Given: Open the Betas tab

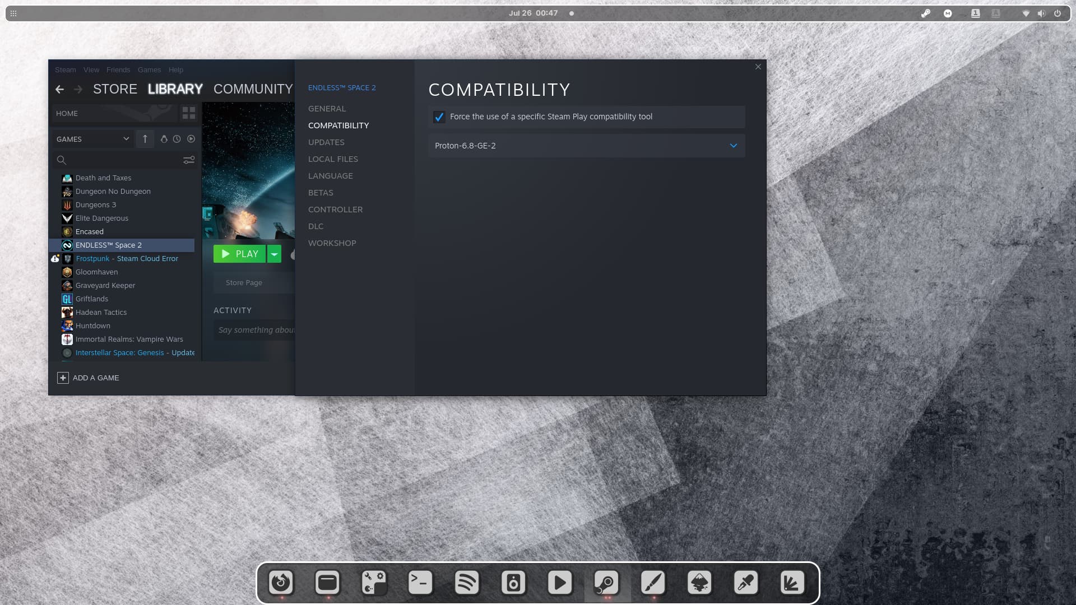Looking at the screenshot, I should (x=321, y=193).
